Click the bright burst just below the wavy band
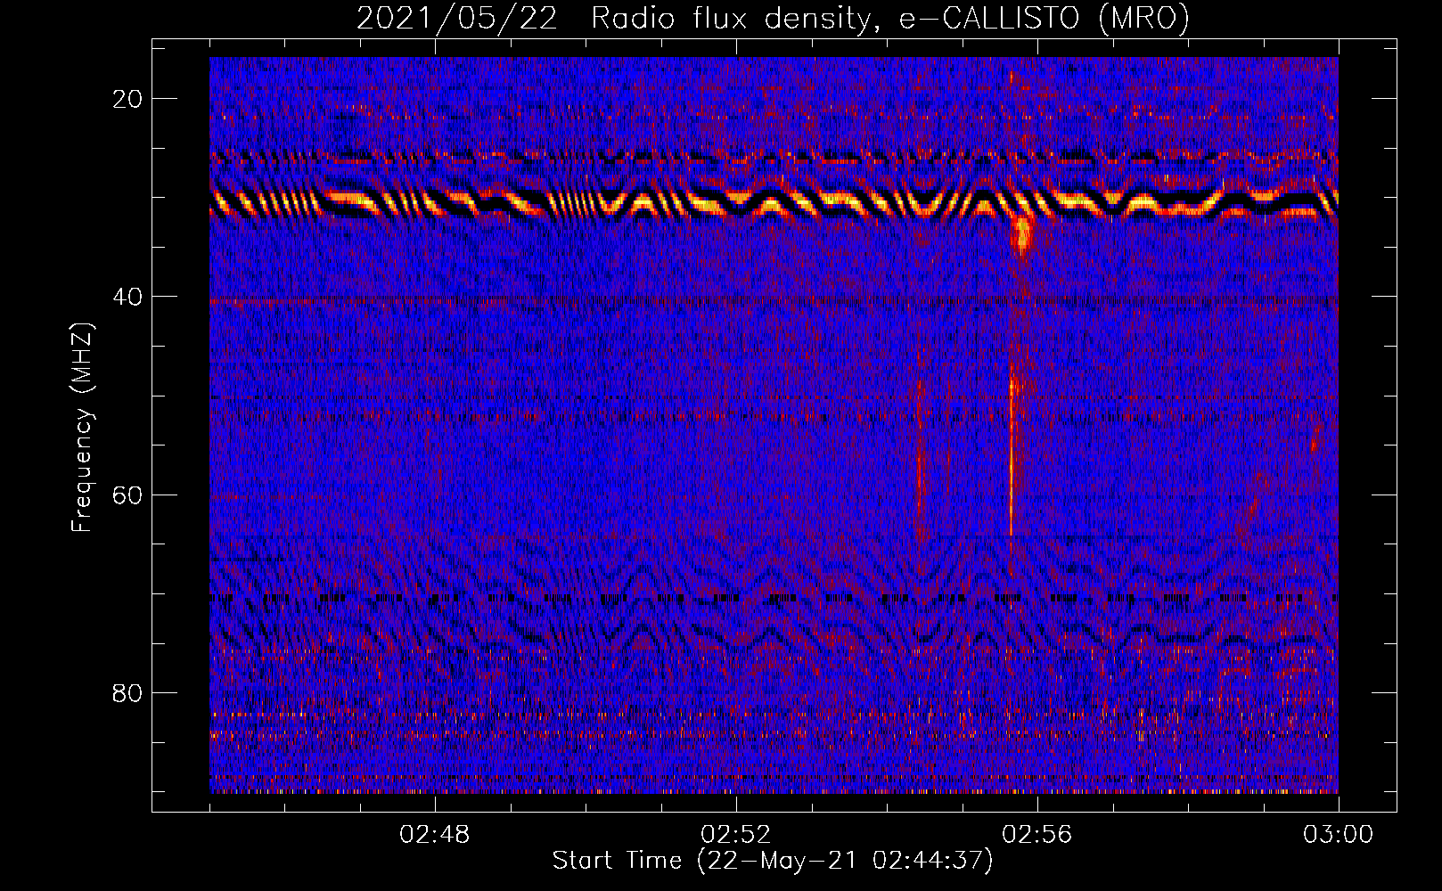The width and height of the screenshot is (1442, 891). point(1021,233)
